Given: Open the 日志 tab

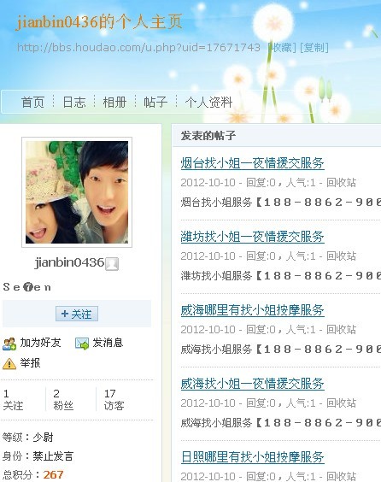Looking at the screenshot, I should (74, 102).
